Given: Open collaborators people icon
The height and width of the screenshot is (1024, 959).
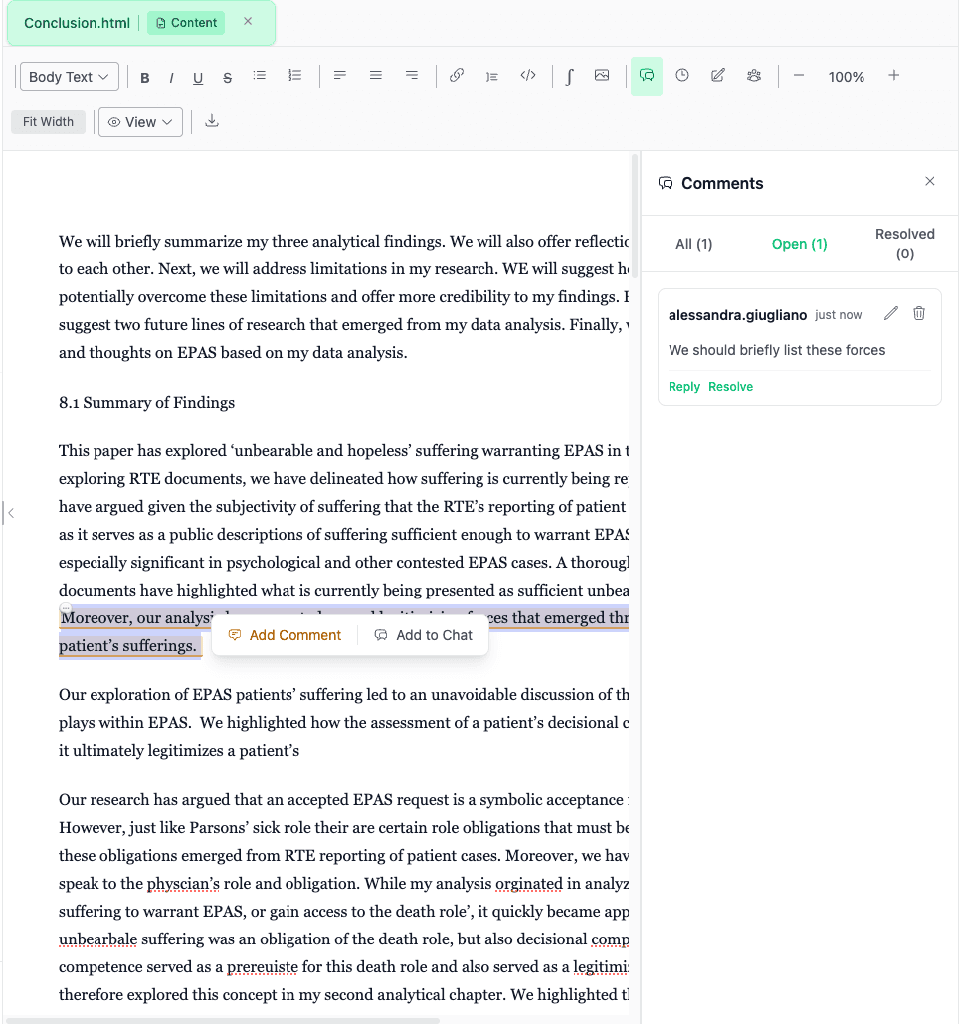Looking at the screenshot, I should (754, 76).
